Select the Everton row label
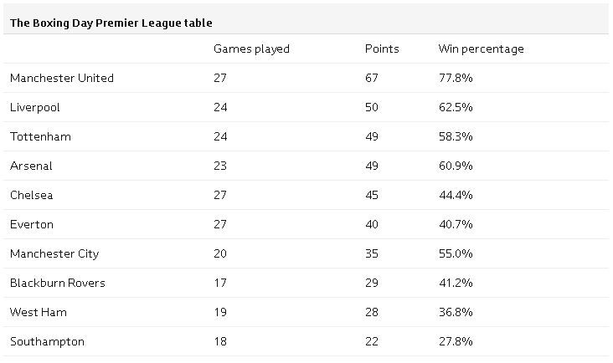The height and width of the screenshot is (363, 613). [32, 224]
